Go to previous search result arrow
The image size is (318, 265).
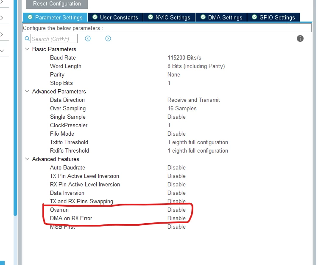pyautogui.click(x=88, y=38)
